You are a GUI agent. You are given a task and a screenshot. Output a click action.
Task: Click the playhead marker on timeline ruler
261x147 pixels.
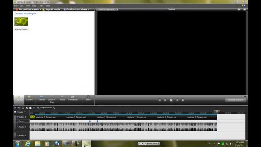(x=217, y=111)
